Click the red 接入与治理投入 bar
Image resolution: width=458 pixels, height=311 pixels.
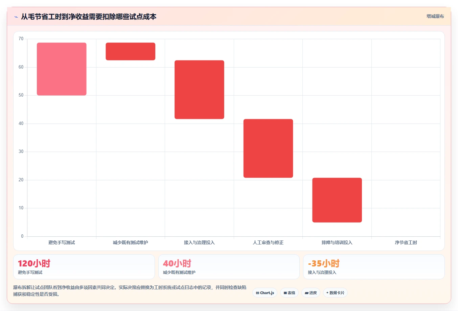(x=199, y=89)
